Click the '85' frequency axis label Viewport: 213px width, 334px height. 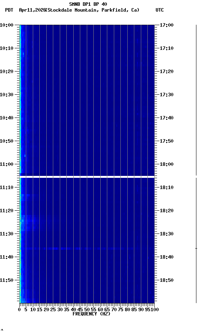pyautogui.click(x=134, y=310)
